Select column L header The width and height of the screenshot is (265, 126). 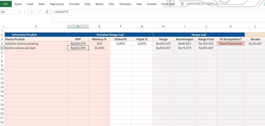[x=255, y=26]
